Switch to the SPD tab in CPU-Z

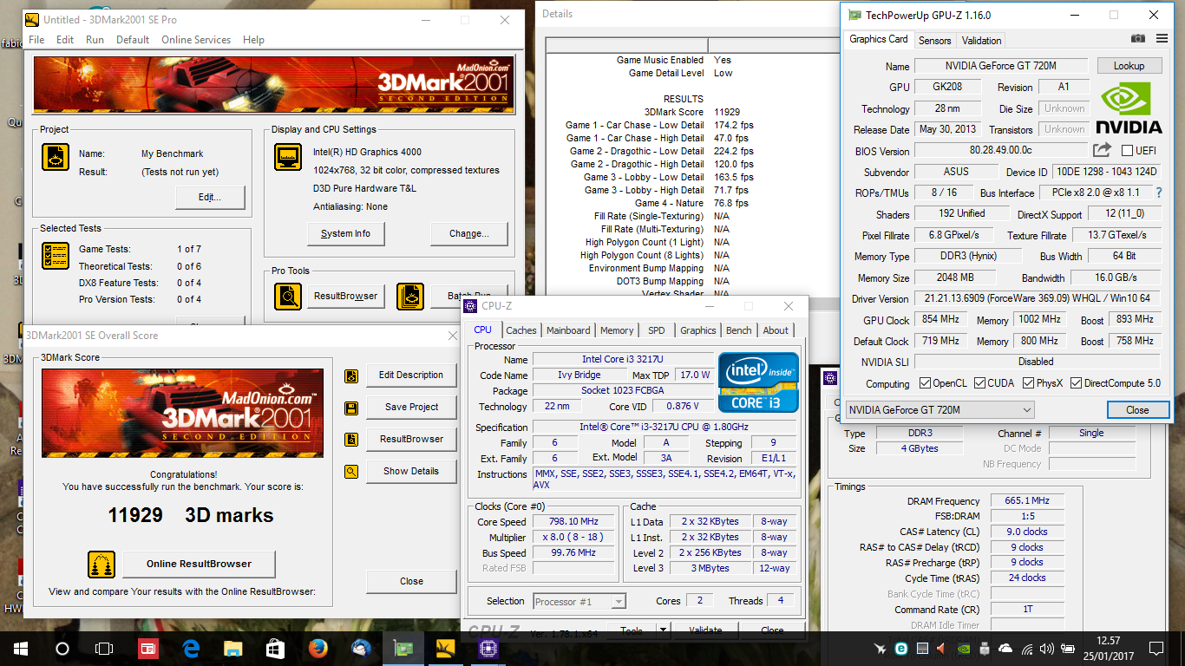657,330
